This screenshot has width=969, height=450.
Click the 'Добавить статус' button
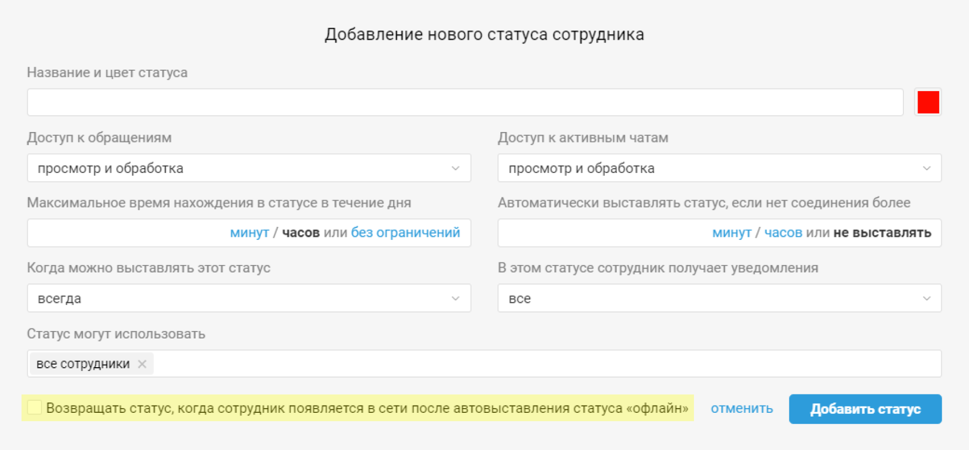[865, 409]
